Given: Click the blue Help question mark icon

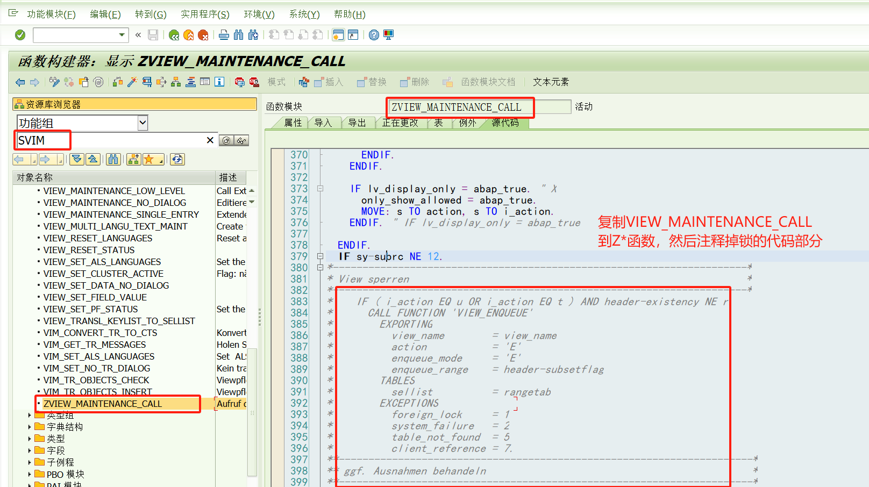Looking at the screenshot, I should 374,35.
